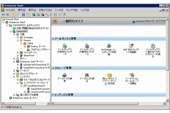The height and width of the screenshot is (113, 170).
Task: Click the globe toolbar icon after separator
Action: (x=34, y=15)
